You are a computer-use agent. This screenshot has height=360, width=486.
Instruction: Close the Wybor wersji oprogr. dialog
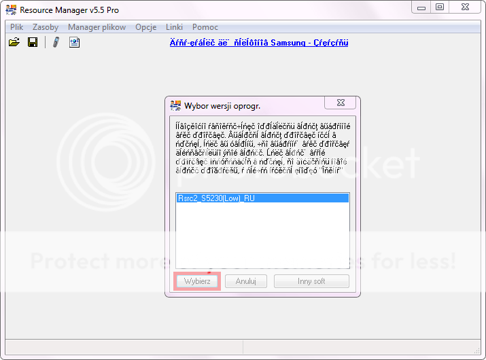point(339,103)
